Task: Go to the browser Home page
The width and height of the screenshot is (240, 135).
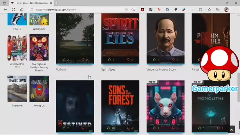Action: [x=22, y=10]
